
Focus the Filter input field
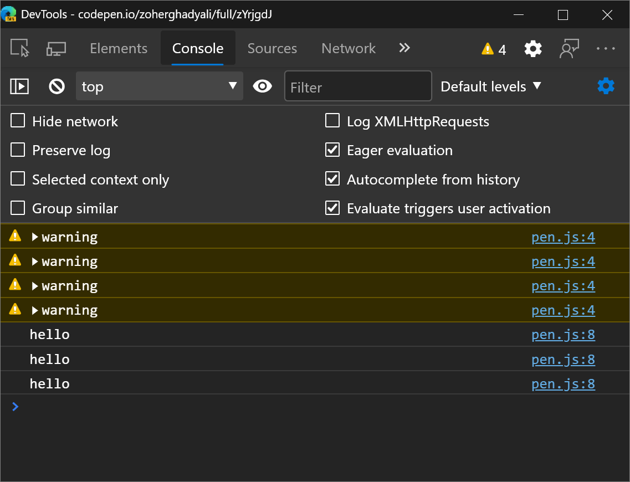358,86
